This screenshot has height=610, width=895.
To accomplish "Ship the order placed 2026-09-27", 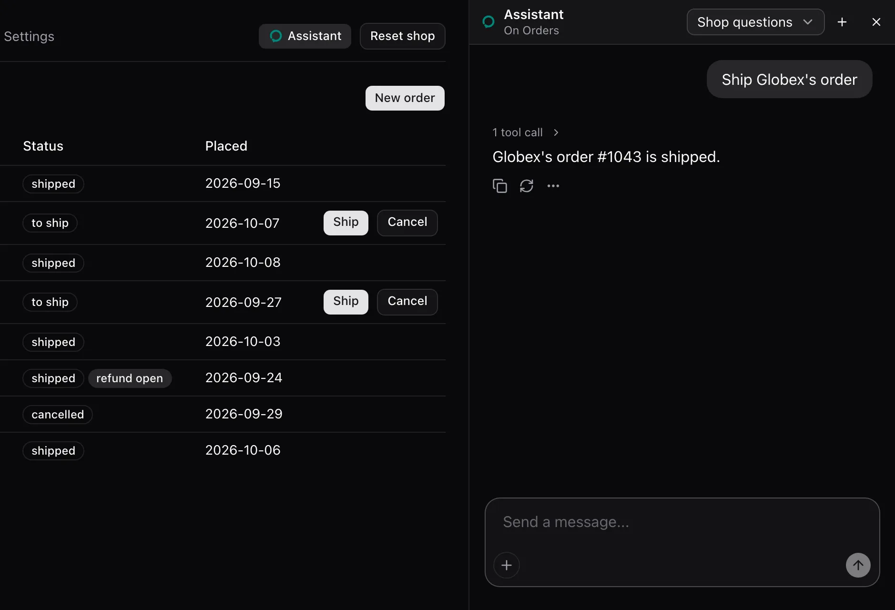I will point(346,302).
